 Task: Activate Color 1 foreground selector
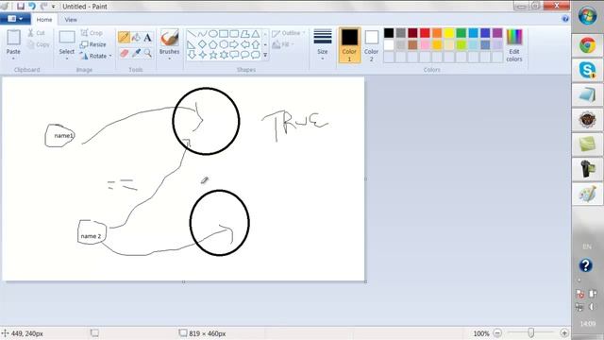pyautogui.click(x=349, y=45)
